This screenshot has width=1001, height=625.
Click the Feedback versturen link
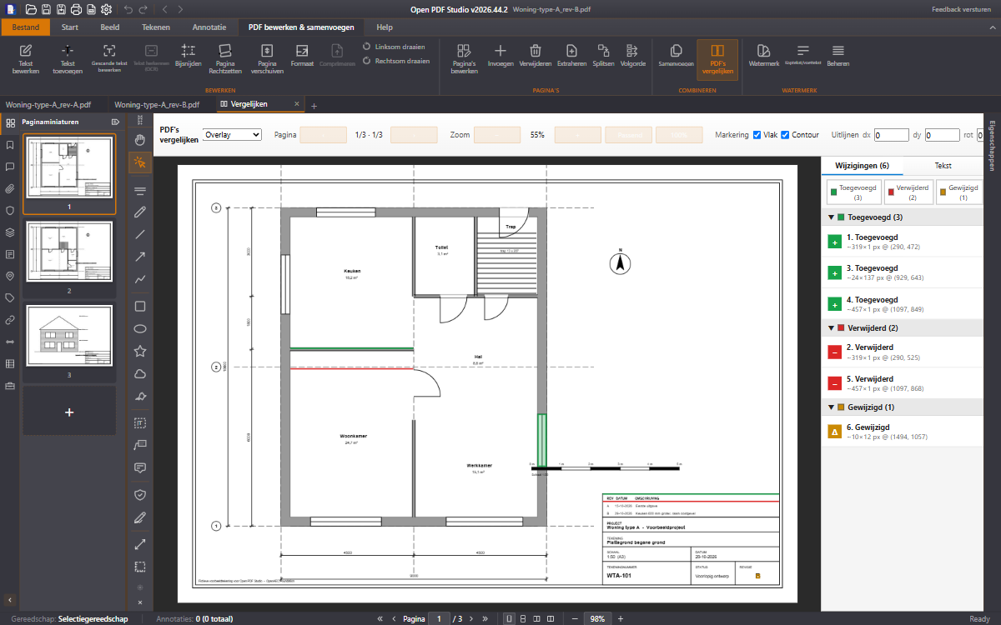pyautogui.click(x=962, y=9)
